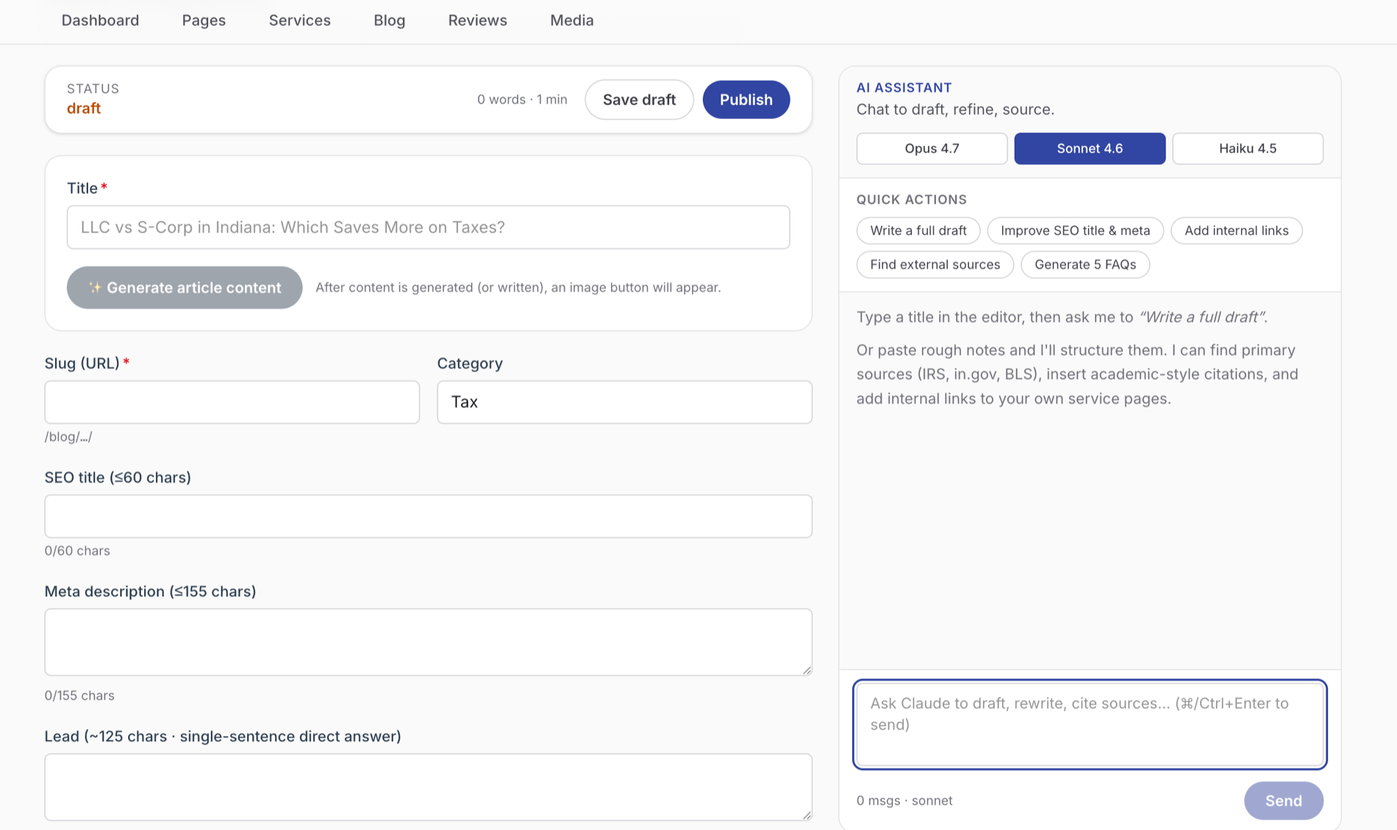Click the sparkle icon on Generate button
Image resolution: width=1397 pixels, height=830 pixels.
[x=94, y=287]
